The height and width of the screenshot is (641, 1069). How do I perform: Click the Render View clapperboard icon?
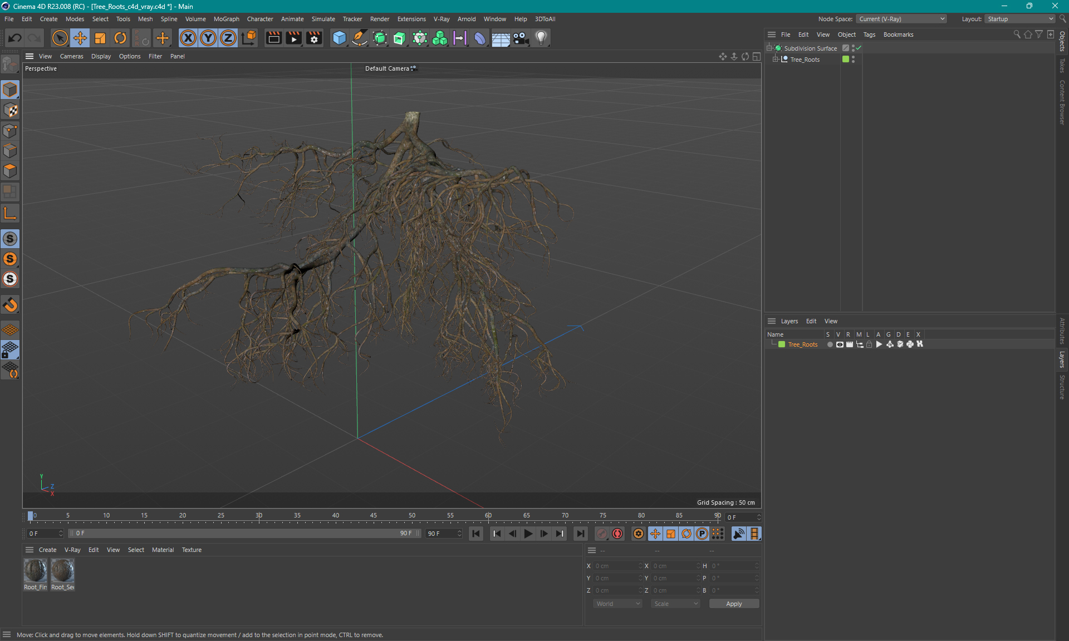(273, 38)
